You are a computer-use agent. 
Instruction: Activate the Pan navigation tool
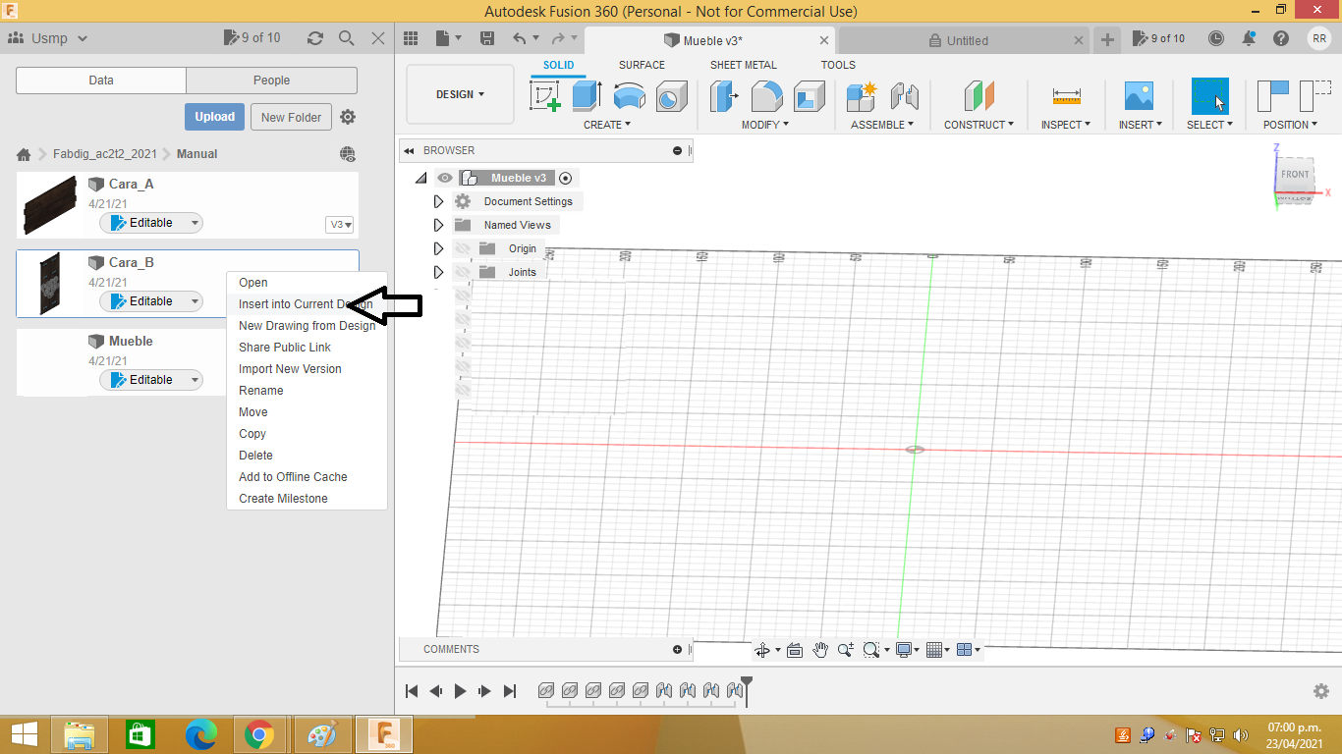pyautogui.click(x=820, y=649)
